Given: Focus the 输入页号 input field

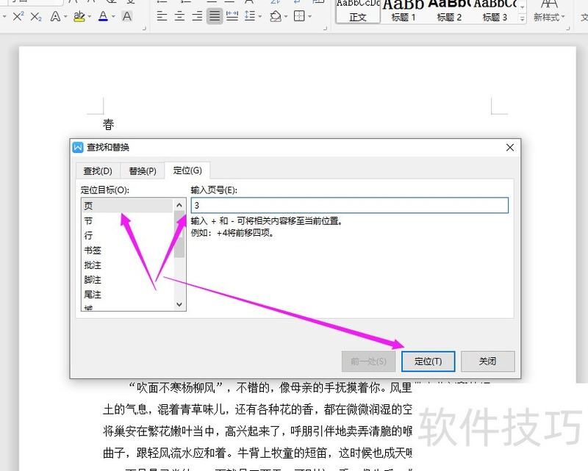Looking at the screenshot, I should coord(350,206).
